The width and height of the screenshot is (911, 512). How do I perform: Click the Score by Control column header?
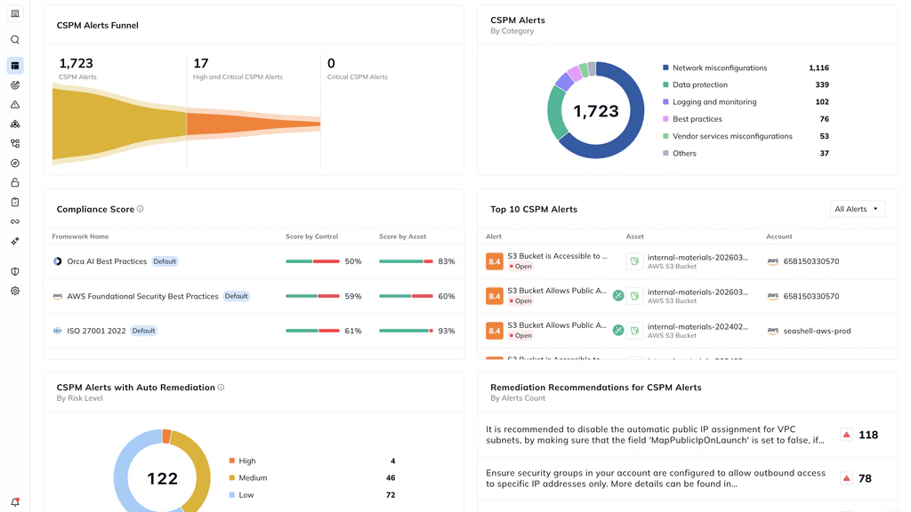312,236
